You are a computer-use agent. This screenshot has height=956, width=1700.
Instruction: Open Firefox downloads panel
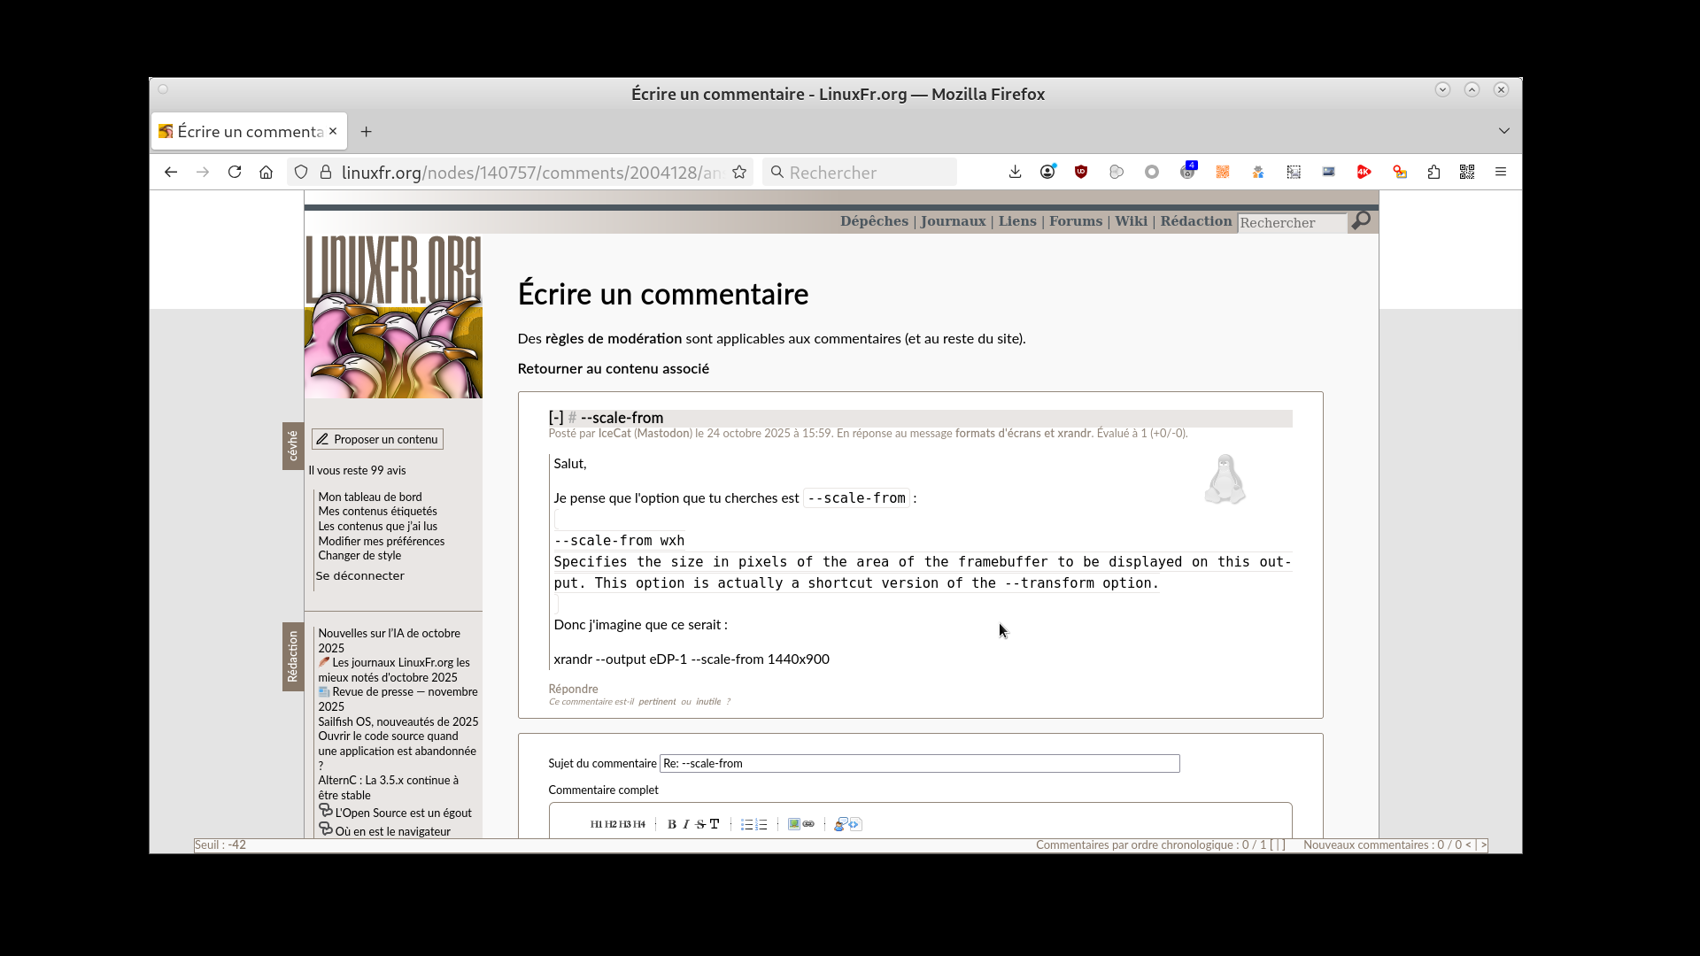pyautogui.click(x=1015, y=172)
